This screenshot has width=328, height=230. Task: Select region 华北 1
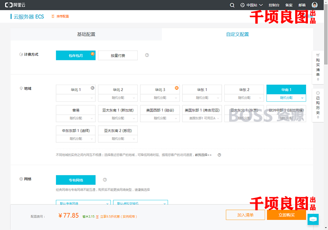click(76, 90)
